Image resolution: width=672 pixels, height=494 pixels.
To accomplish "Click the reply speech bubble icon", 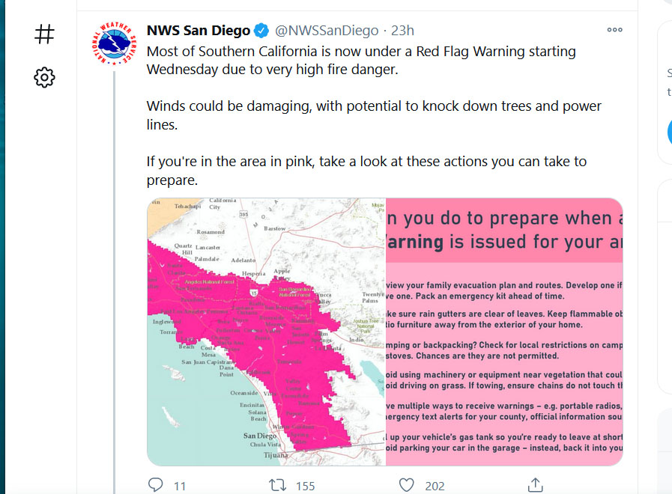I will pos(155,485).
